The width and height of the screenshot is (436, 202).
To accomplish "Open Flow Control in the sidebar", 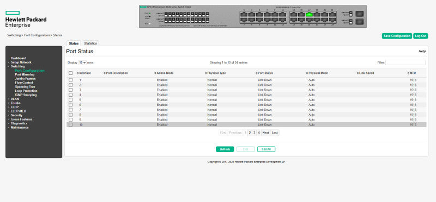I will click(24, 83).
